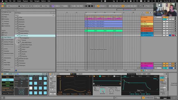
Task: Open the Options menu
Action: 43,1
